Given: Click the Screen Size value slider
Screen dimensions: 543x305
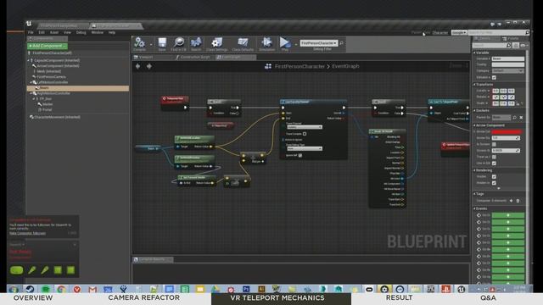Looking at the screenshot, I should 506,151.
